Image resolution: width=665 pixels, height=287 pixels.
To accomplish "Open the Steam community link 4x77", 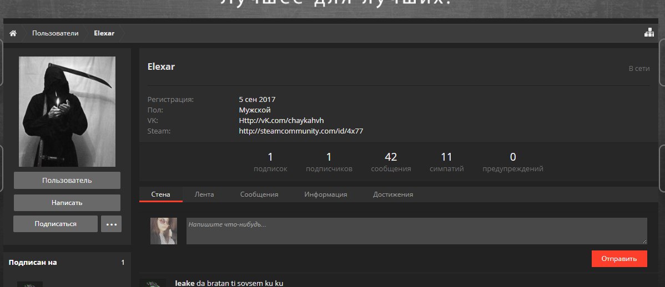I will 301,131.
